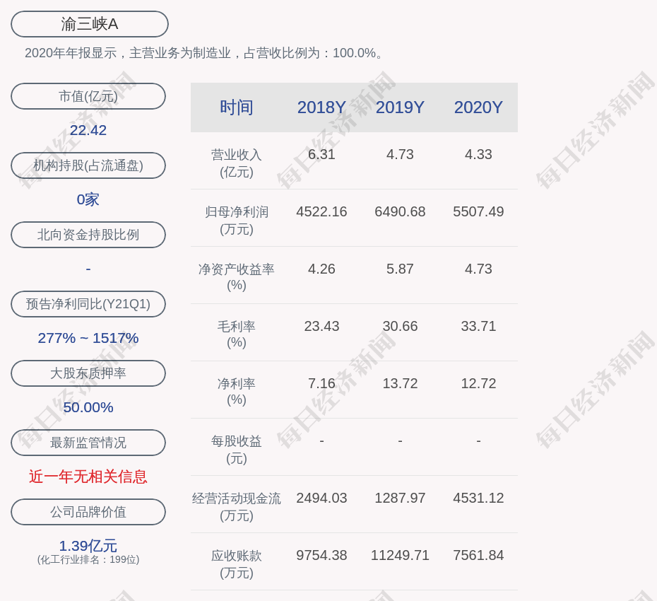The height and width of the screenshot is (601, 657).
Task: Select the 277% ~ 1517% forecast value
Action: 88,338
